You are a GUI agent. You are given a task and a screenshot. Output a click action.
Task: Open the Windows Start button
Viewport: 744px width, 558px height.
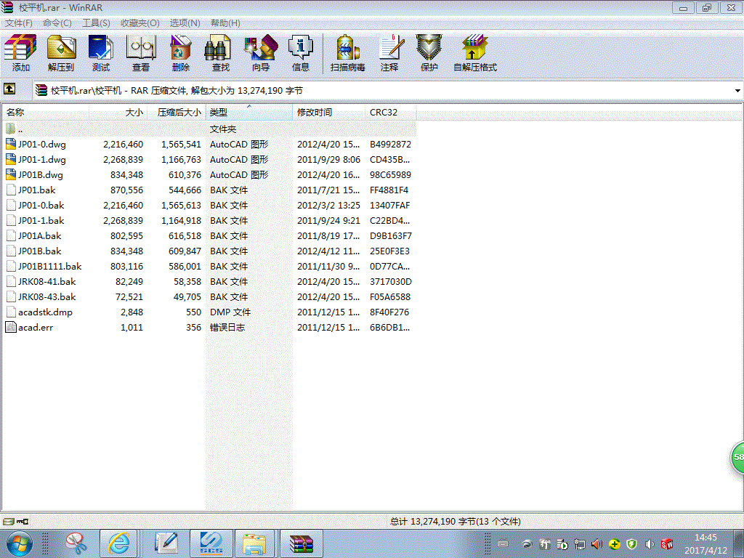20,543
